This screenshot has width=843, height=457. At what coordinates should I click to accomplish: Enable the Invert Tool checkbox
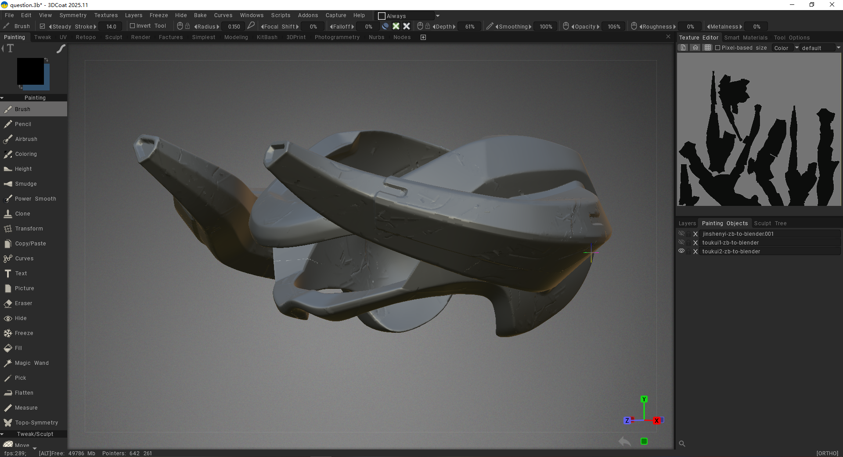[132, 26]
